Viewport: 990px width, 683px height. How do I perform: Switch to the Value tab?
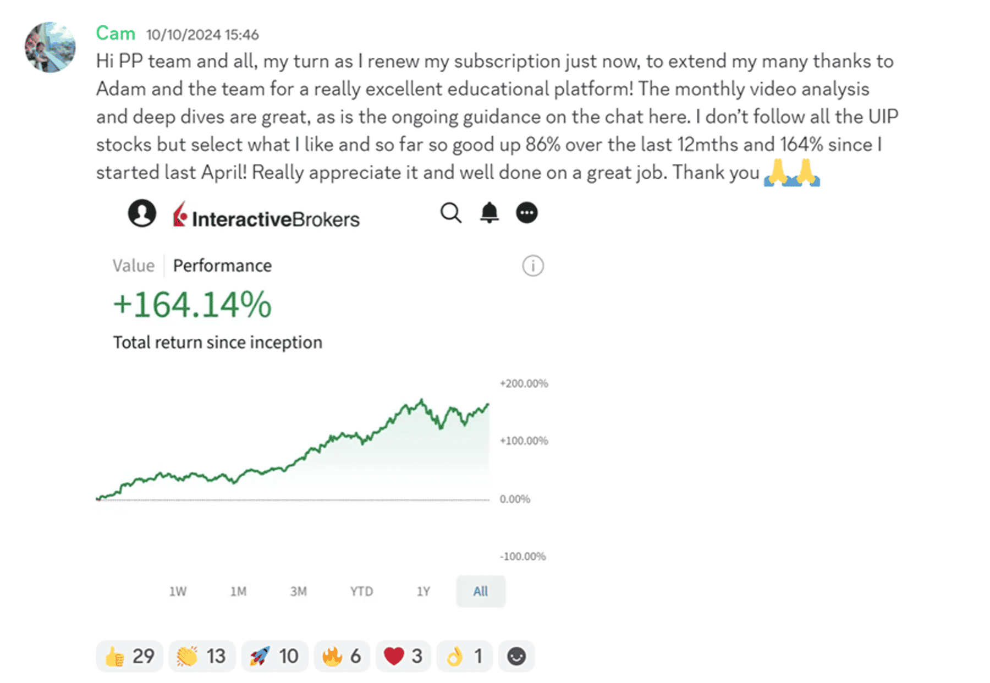133,266
